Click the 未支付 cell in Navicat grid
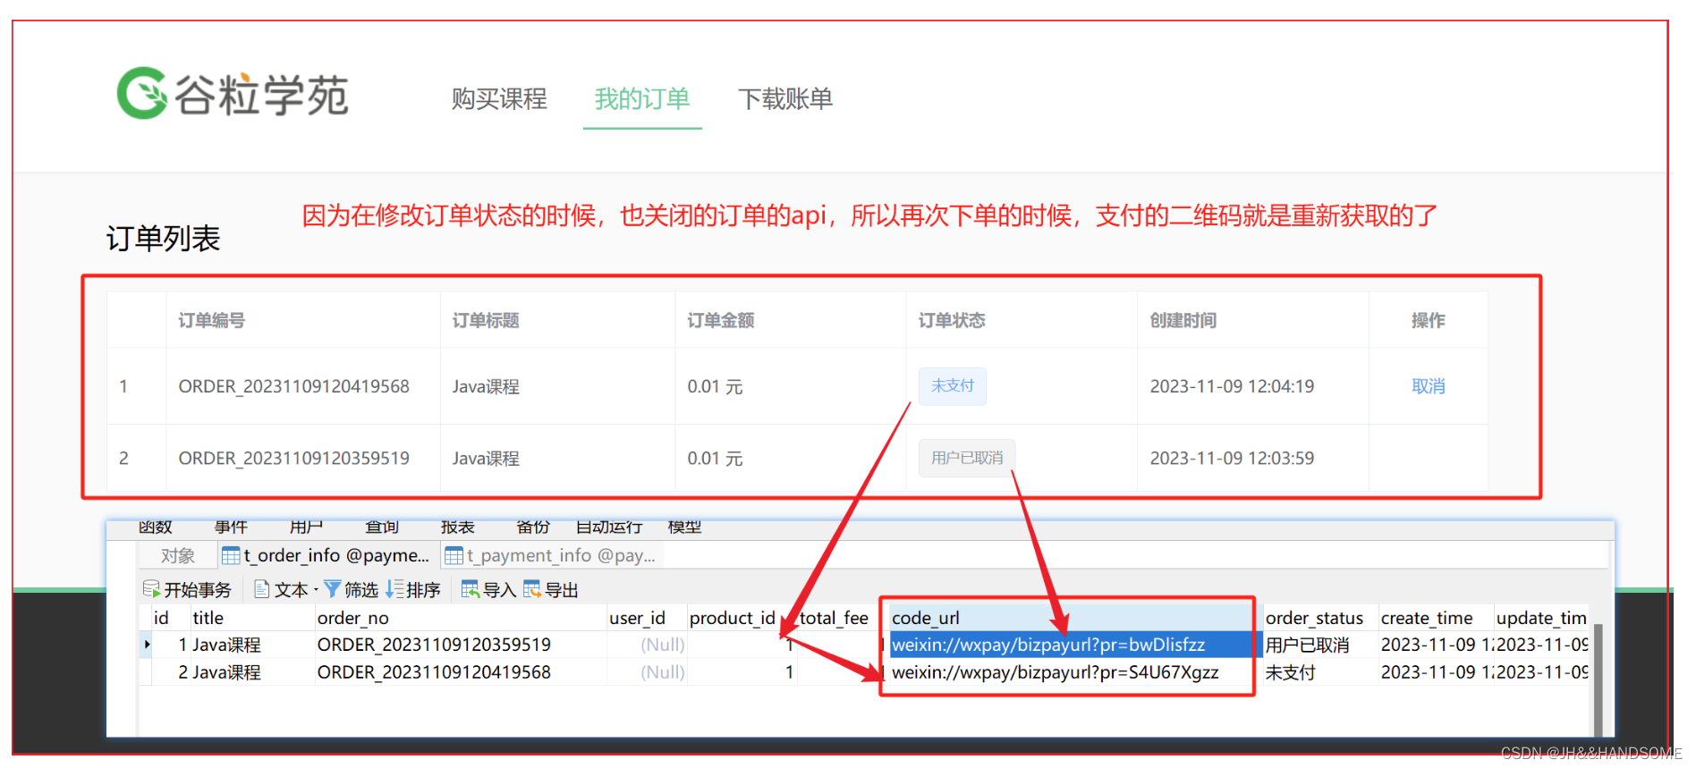 pyautogui.click(x=1290, y=672)
